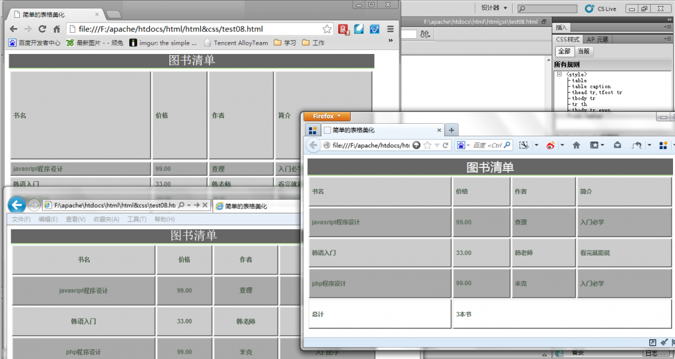
Task: Run search with Firefox magnifier icon
Action: coord(507,145)
